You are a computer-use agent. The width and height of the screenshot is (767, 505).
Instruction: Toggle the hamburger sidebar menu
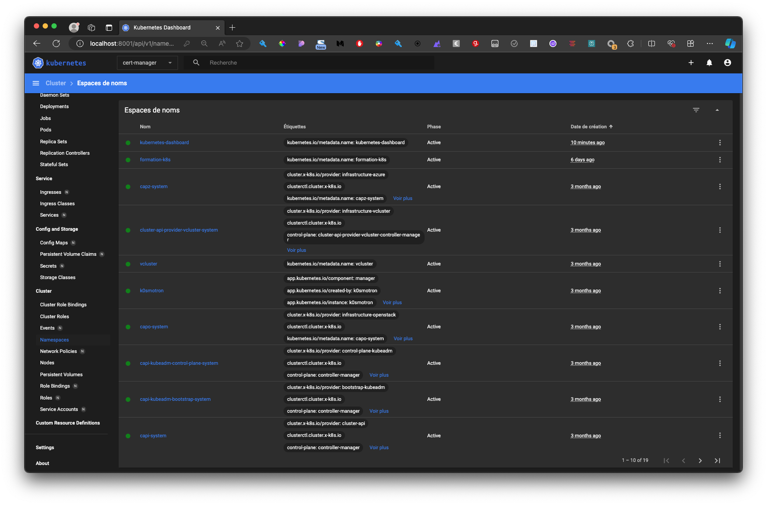click(36, 83)
